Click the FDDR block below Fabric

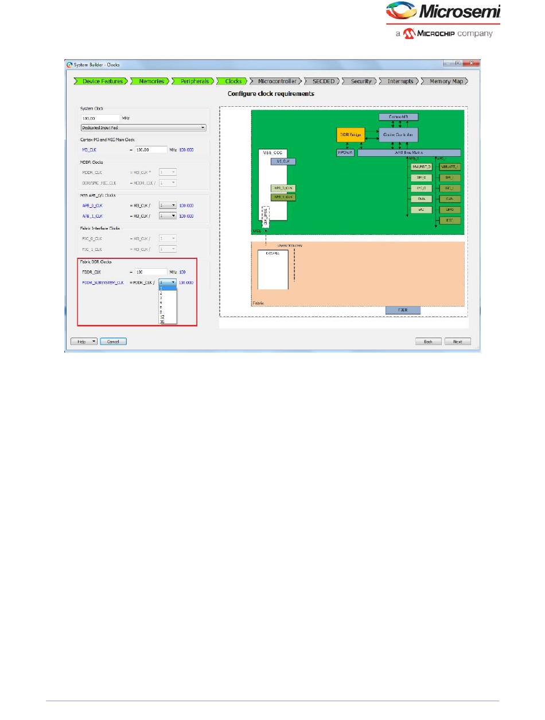[403, 310]
